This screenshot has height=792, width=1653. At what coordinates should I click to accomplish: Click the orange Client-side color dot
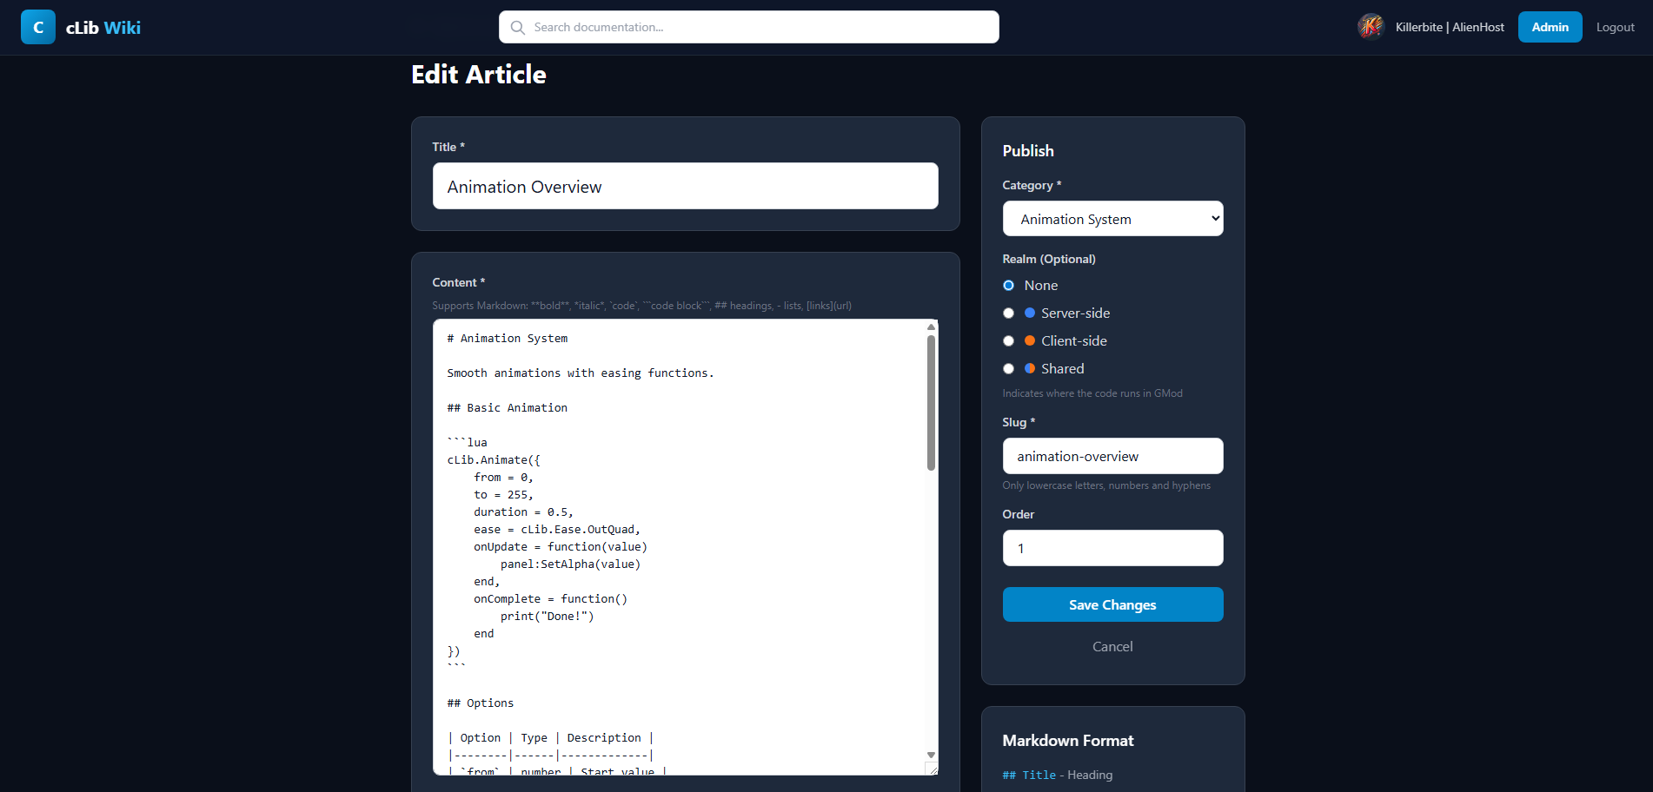coord(1030,340)
